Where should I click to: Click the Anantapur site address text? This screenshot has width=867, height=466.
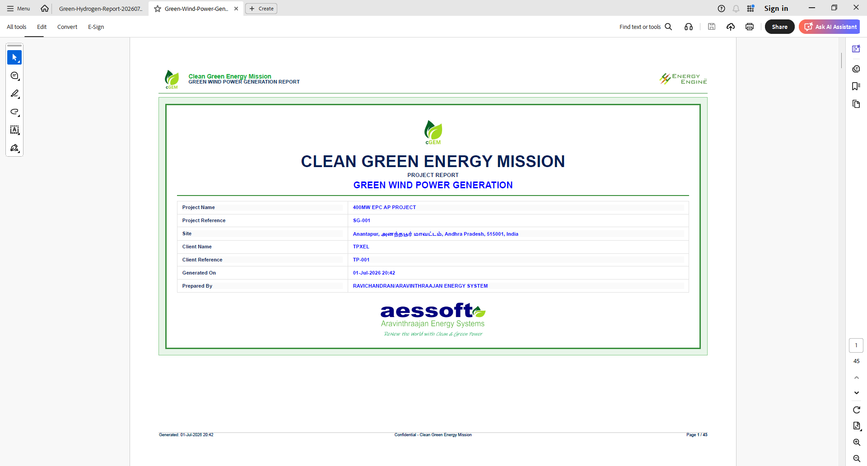point(436,234)
